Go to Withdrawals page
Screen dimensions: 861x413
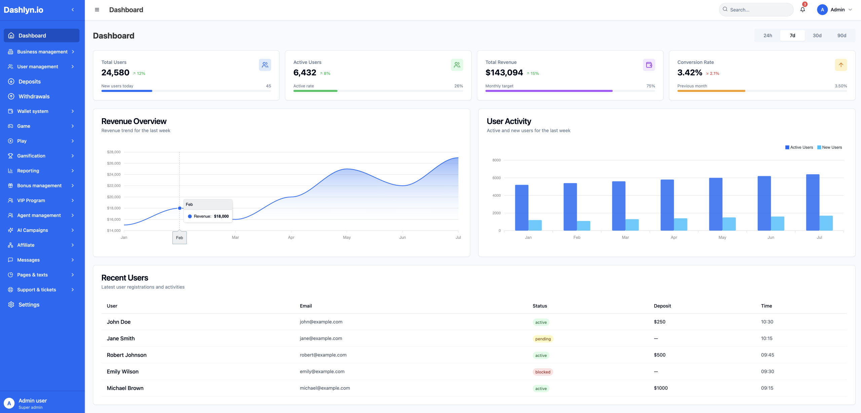tap(34, 97)
